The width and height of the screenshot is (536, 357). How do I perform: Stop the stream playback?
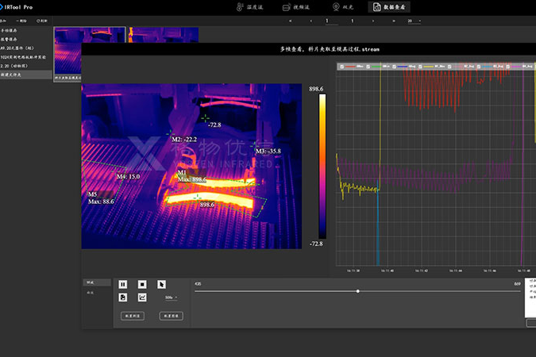pos(142,284)
